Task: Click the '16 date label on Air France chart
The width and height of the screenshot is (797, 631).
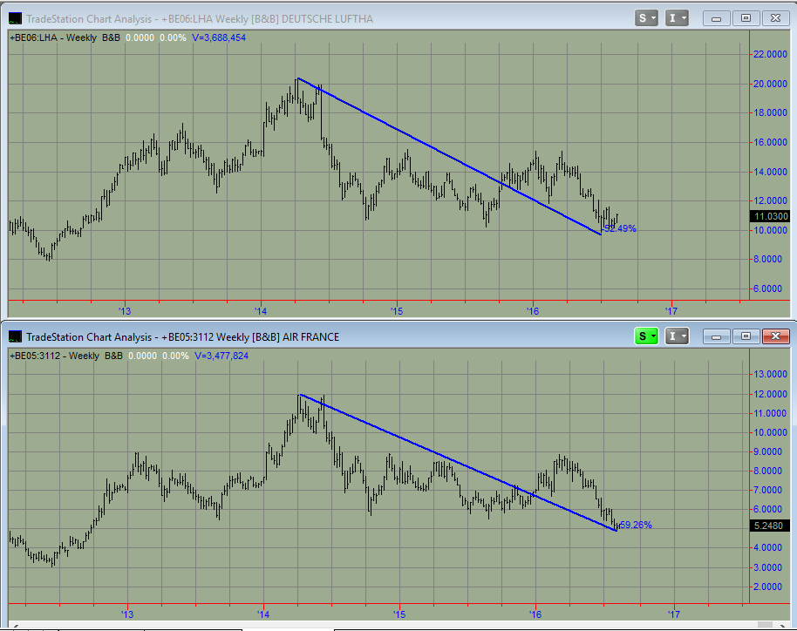Action: (535, 614)
